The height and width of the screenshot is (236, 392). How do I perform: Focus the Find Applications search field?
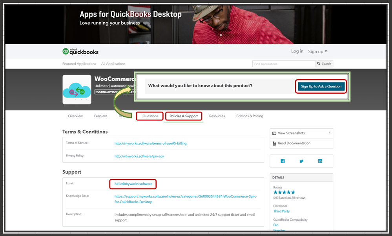(283, 64)
